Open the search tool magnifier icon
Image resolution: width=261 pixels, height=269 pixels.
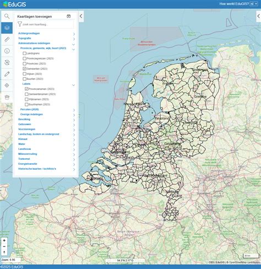click(x=7, y=17)
